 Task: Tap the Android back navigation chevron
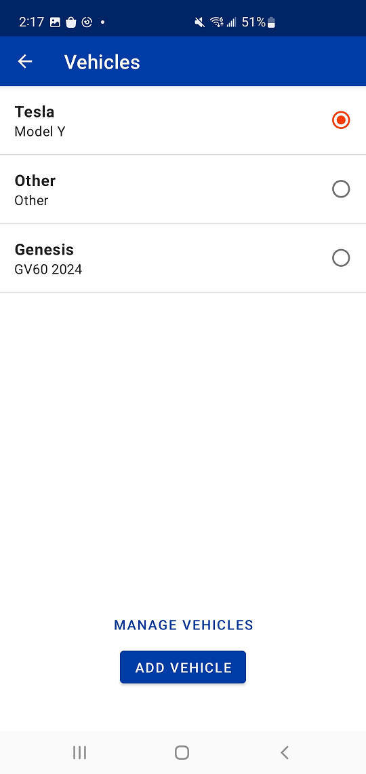(x=284, y=752)
